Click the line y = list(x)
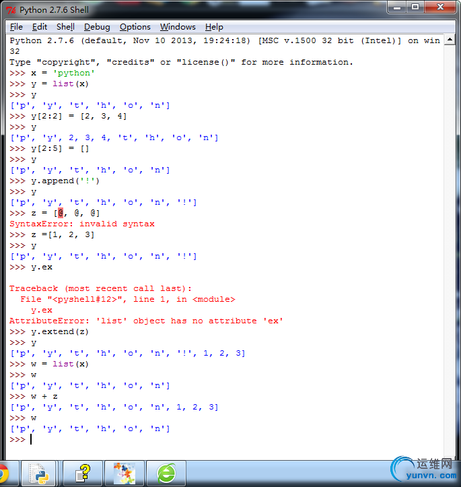This screenshot has height=487, width=461. click(x=49, y=84)
